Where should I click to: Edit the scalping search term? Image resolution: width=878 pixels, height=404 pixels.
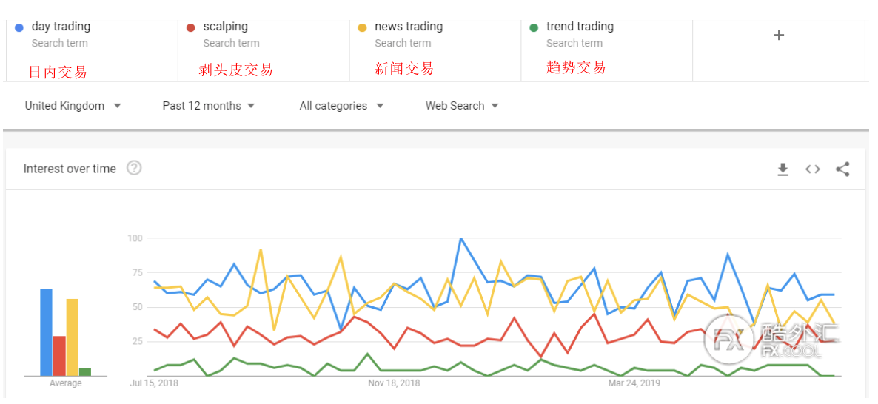click(225, 27)
